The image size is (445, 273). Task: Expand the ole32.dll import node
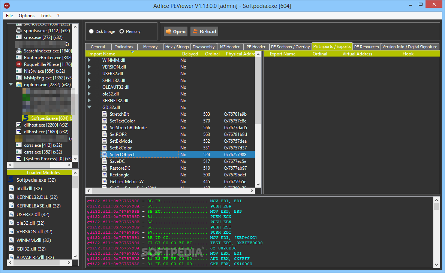tap(89, 94)
